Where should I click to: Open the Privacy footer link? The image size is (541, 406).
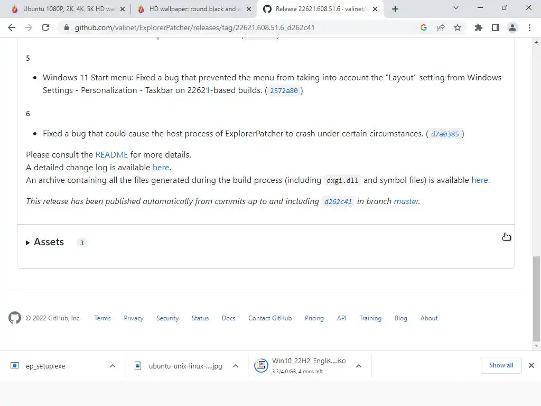click(x=134, y=318)
